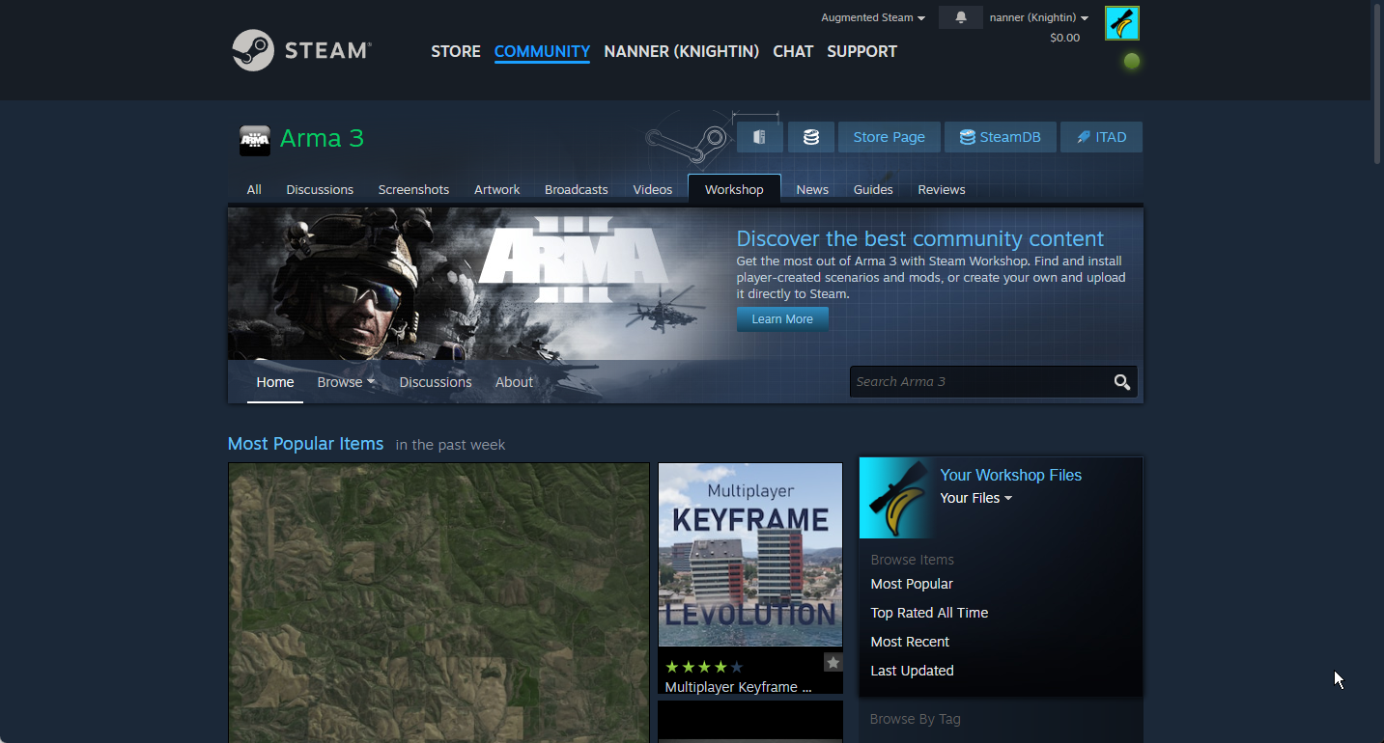Click the database stack icon button
Viewport: 1384px width, 743px height.
[x=811, y=137]
